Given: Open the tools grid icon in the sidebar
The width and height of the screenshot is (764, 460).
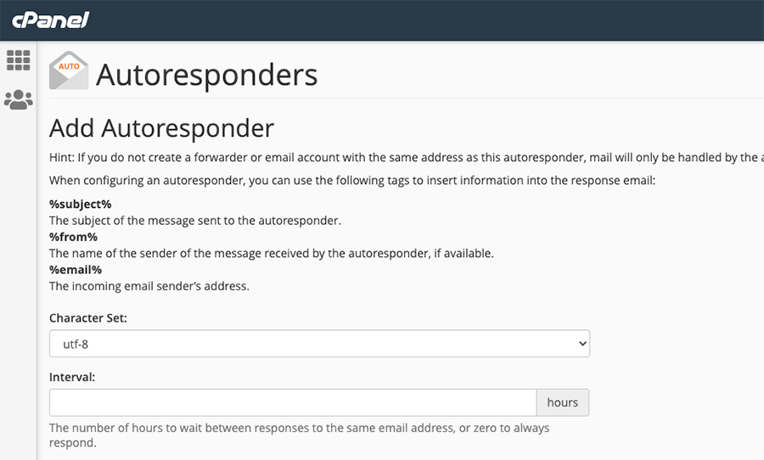Looking at the screenshot, I should (x=18, y=60).
